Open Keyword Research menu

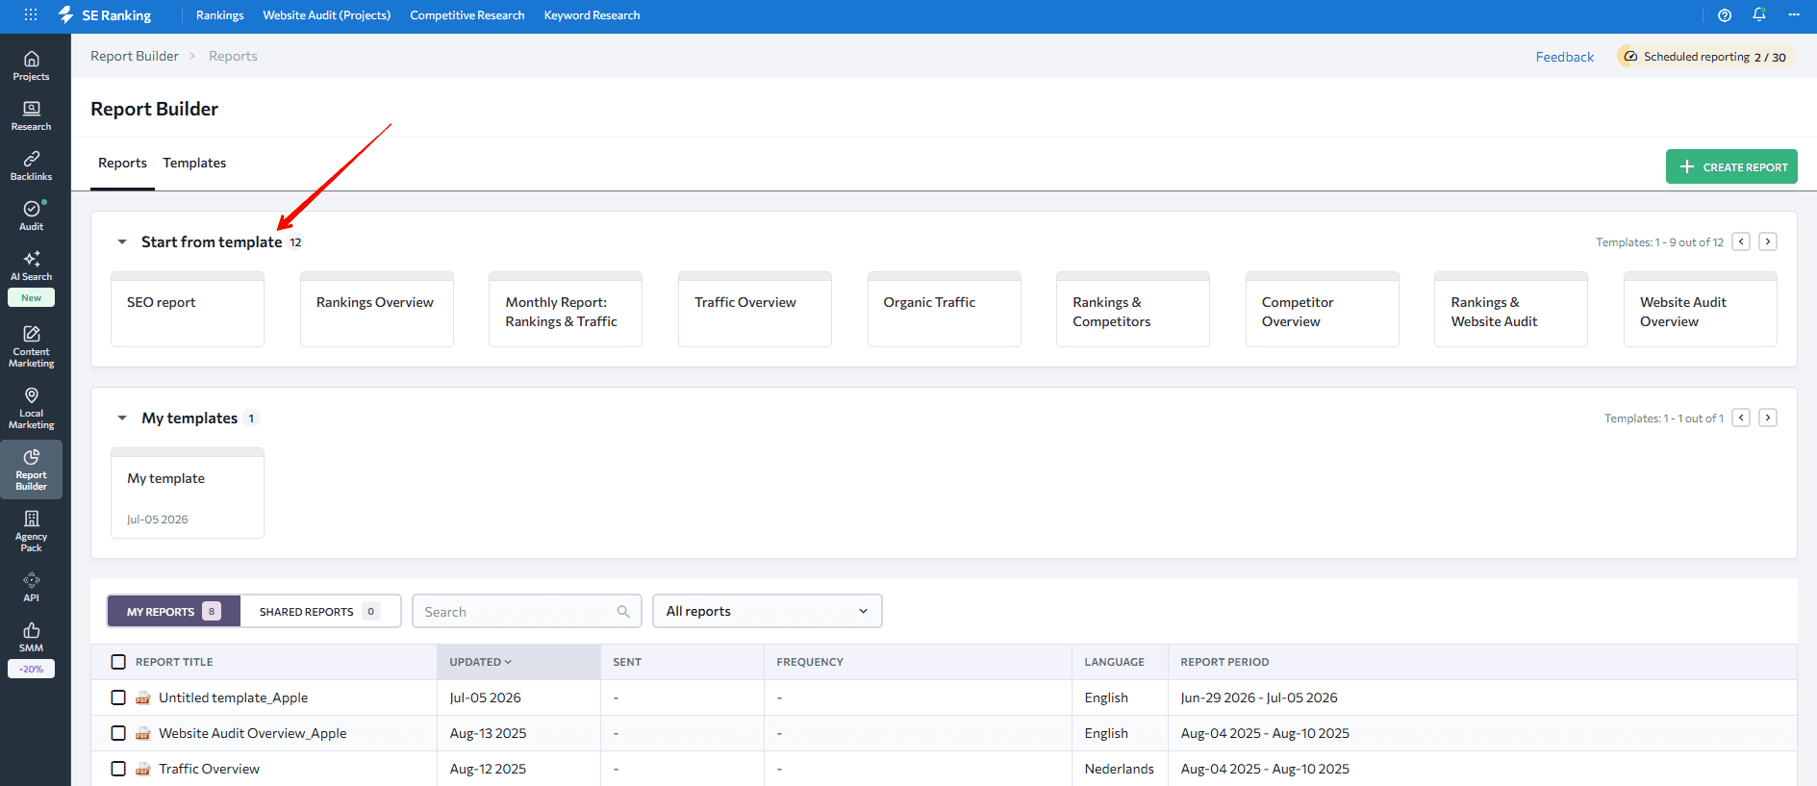coord(592,15)
